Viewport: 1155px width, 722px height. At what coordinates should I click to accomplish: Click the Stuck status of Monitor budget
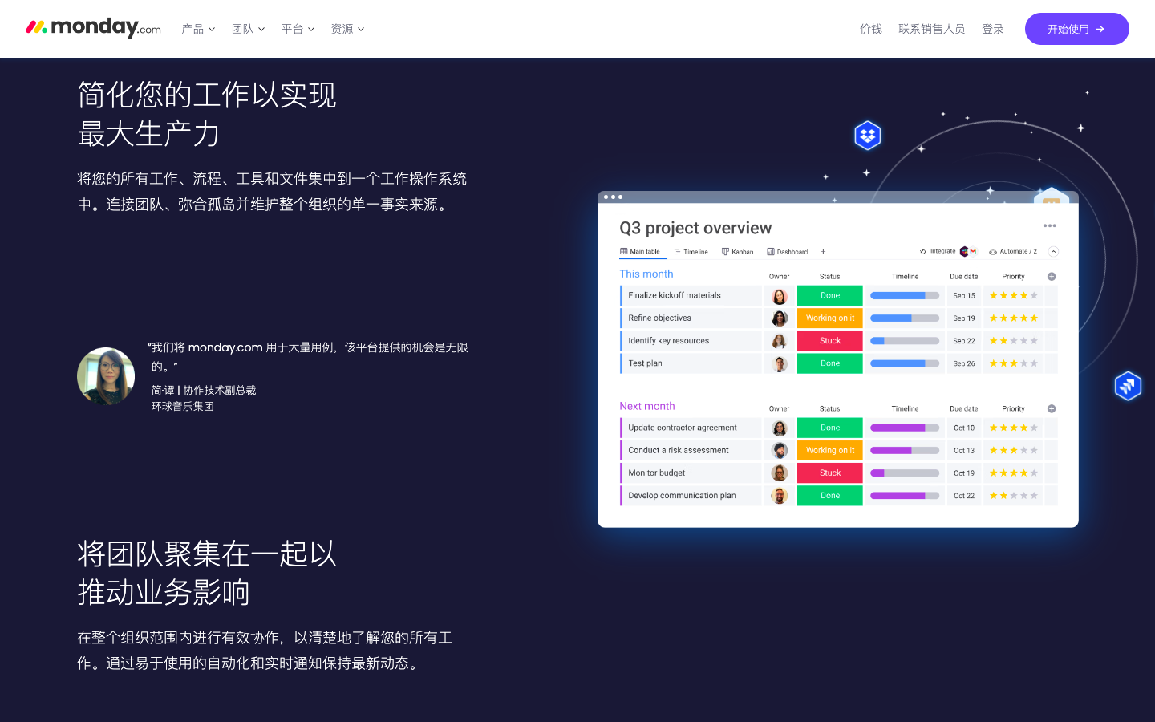coord(829,473)
